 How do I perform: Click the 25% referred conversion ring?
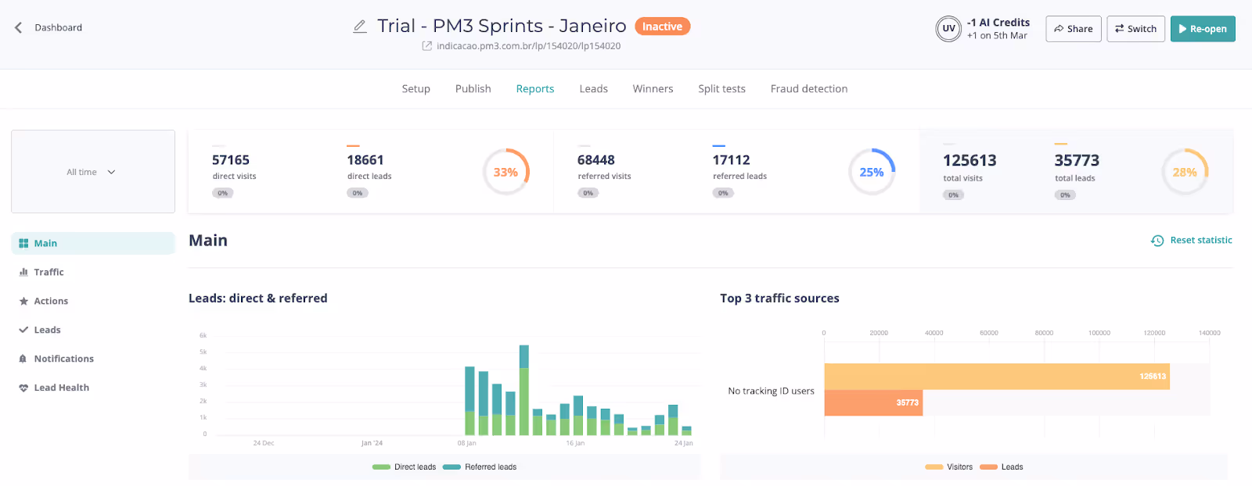(x=872, y=172)
